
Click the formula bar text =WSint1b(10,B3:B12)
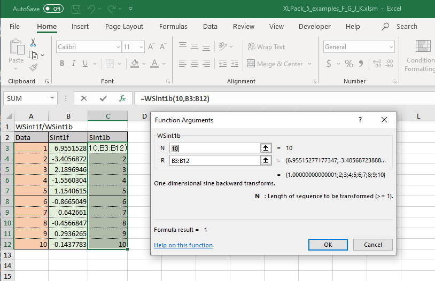click(x=175, y=98)
